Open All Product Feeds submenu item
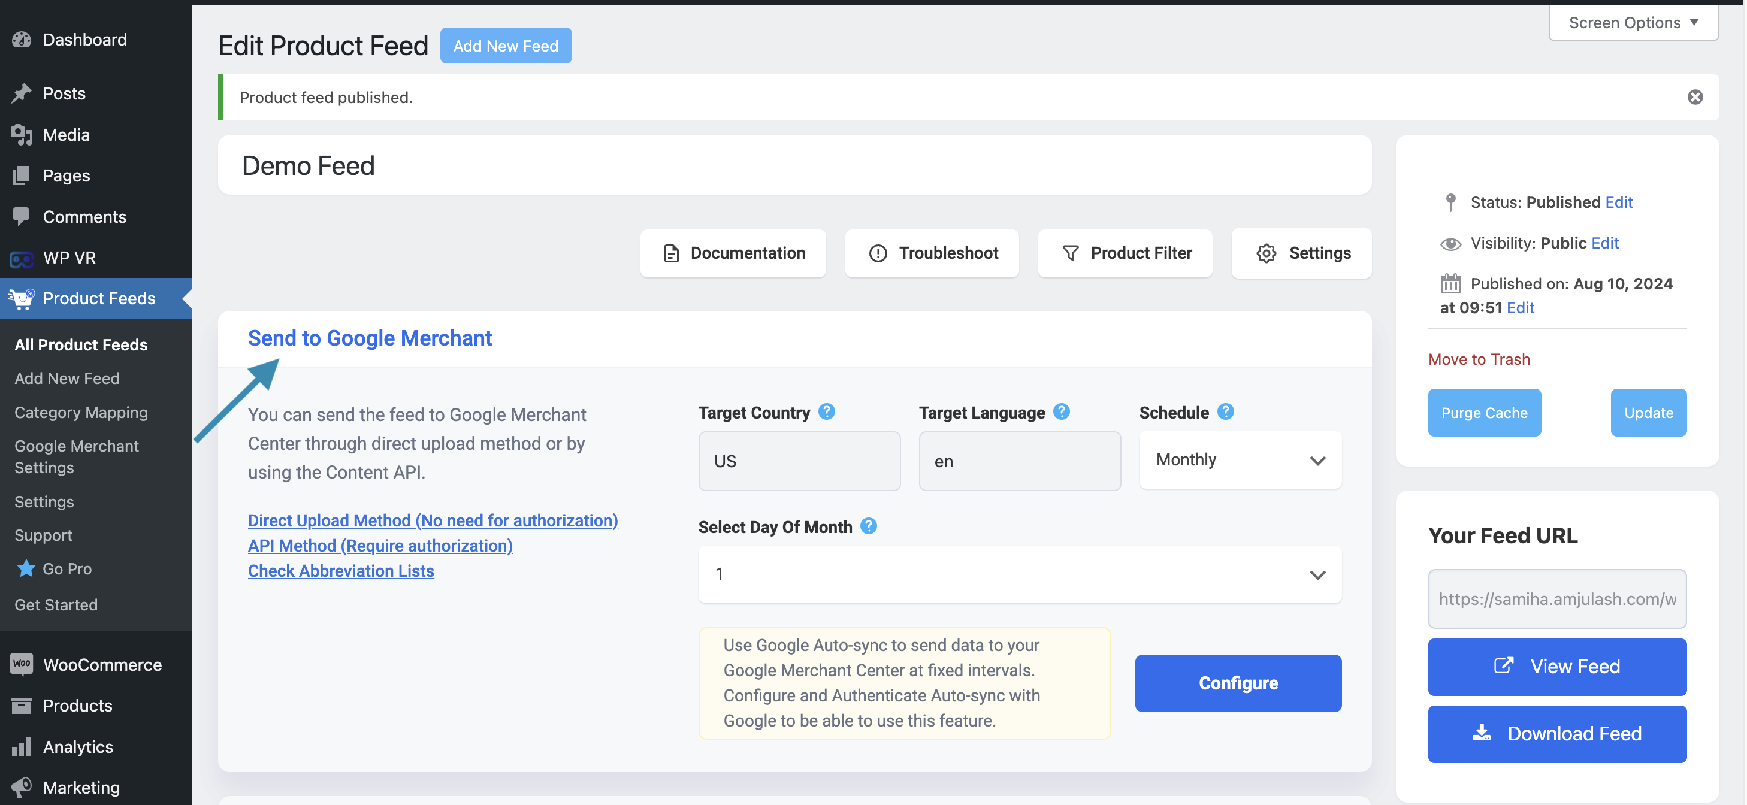This screenshot has width=1747, height=805. click(81, 344)
